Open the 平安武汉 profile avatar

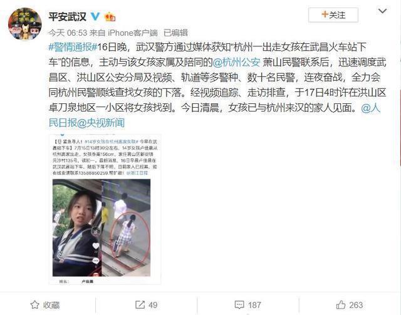[25, 24]
